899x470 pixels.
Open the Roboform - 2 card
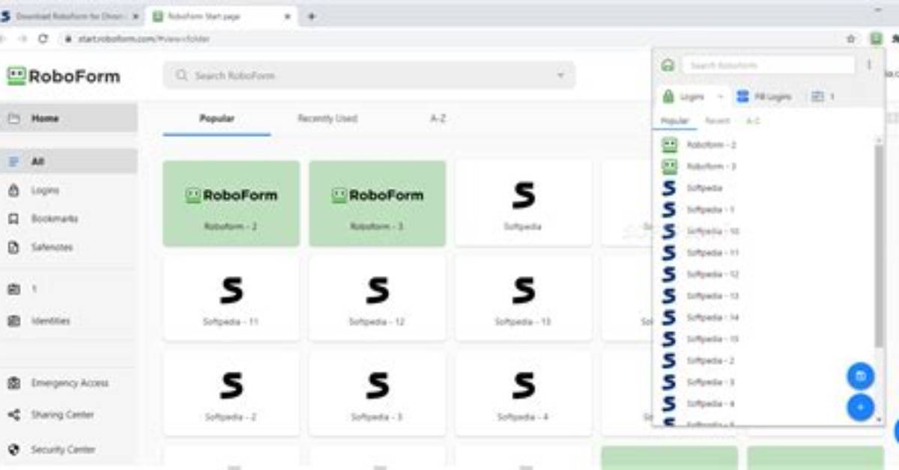[x=231, y=203]
